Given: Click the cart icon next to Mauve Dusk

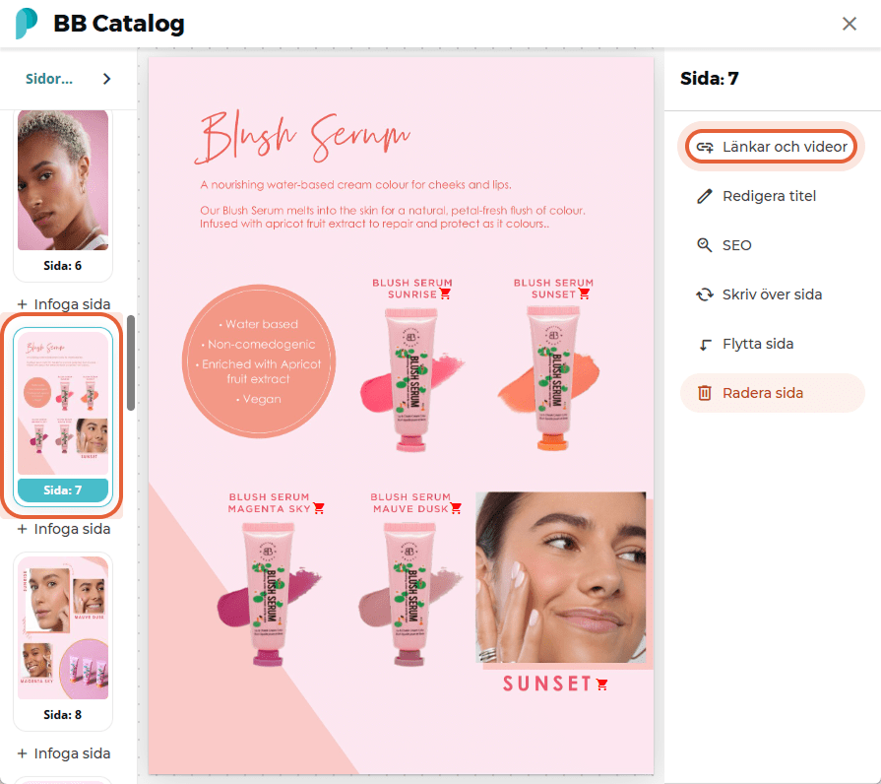Looking at the screenshot, I should click(x=456, y=508).
